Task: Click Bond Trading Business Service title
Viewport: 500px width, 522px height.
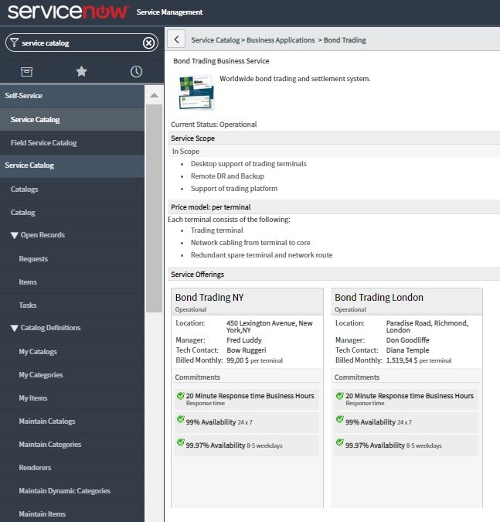Action: (x=221, y=61)
